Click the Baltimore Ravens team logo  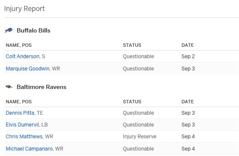click(9, 87)
